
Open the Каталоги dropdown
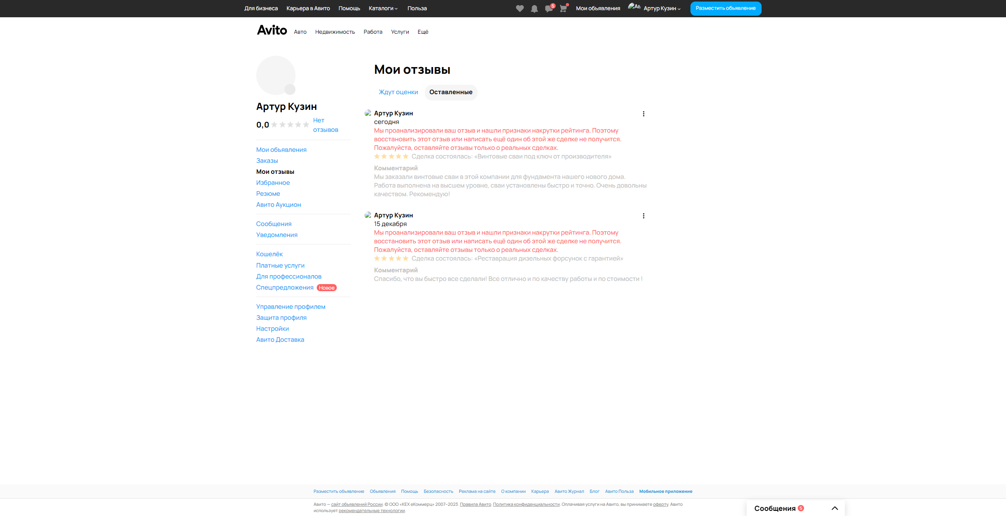(x=383, y=8)
